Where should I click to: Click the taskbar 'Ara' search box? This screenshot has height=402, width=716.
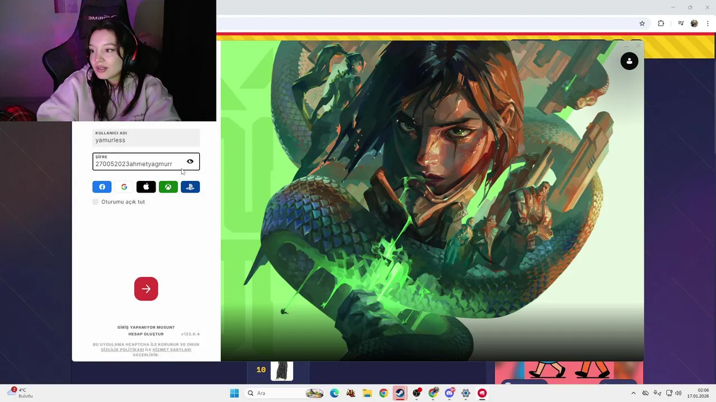[x=285, y=393]
